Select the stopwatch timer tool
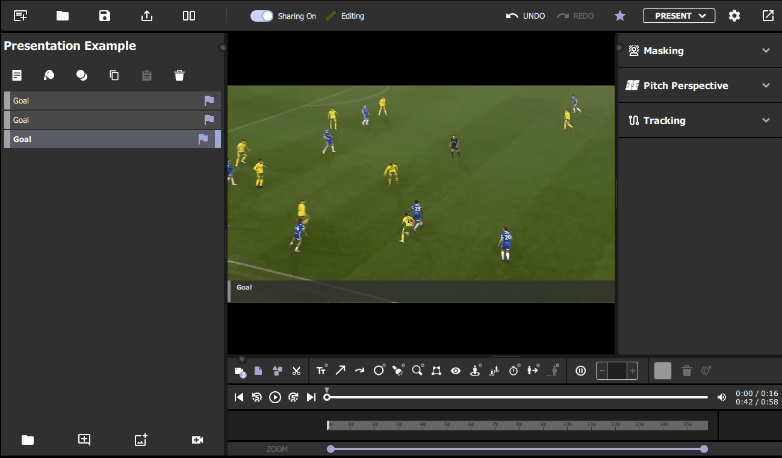 click(x=514, y=370)
